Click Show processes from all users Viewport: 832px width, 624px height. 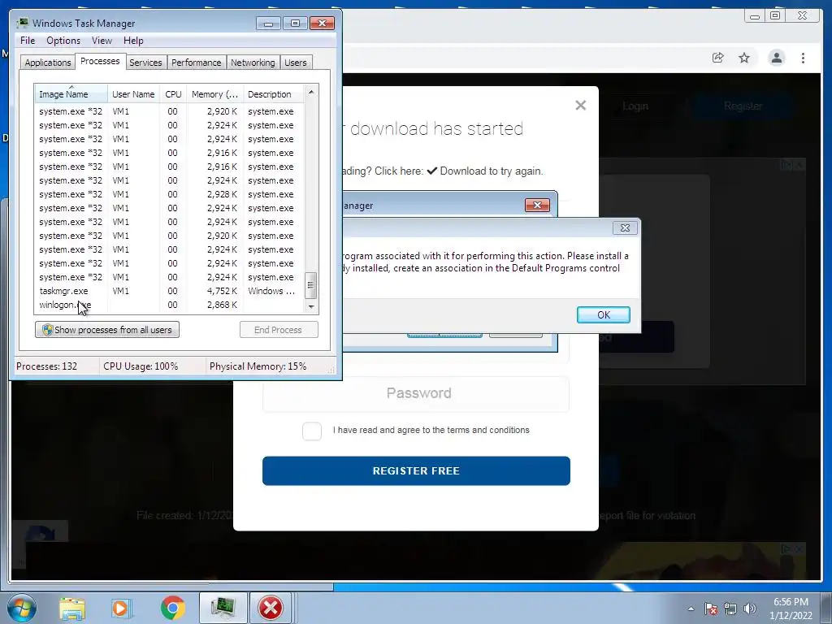(107, 330)
